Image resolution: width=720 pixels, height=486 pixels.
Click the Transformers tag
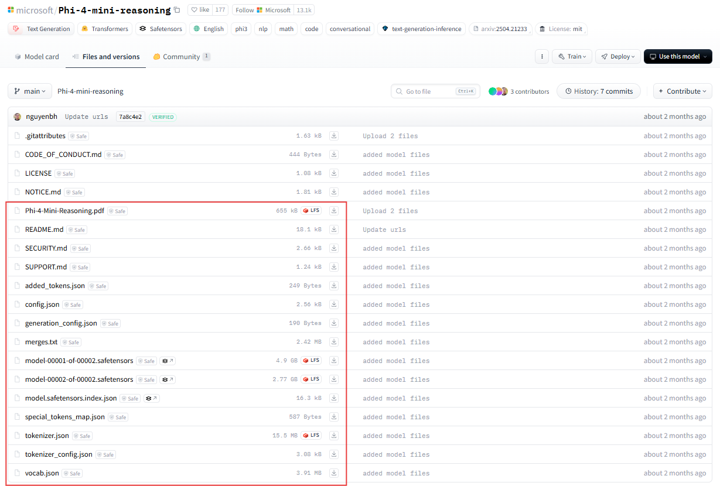(104, 29)
